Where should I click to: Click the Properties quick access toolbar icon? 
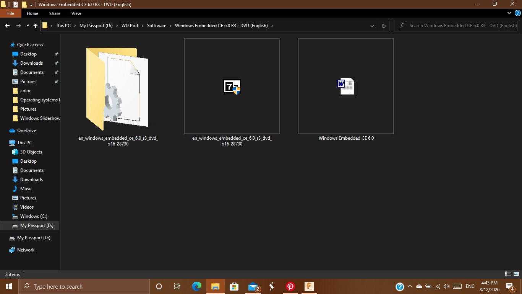(x=16, y=5)
